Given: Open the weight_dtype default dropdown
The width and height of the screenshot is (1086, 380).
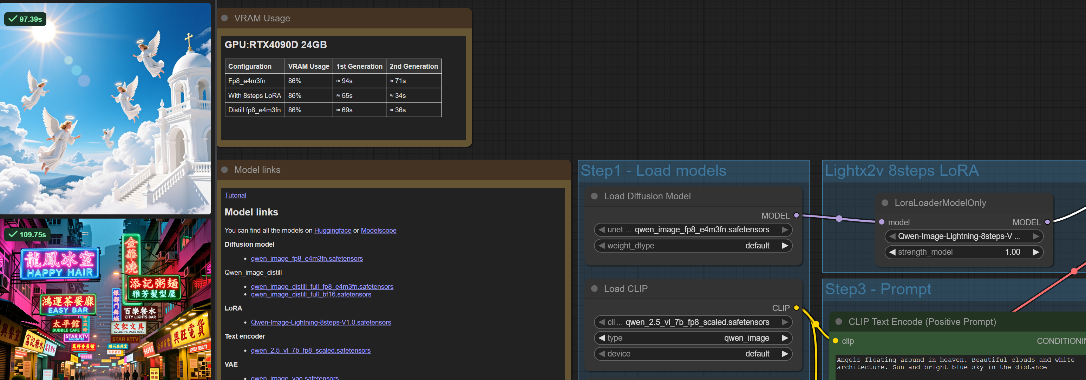Looking at the screenshot, I should click(694, 246).
